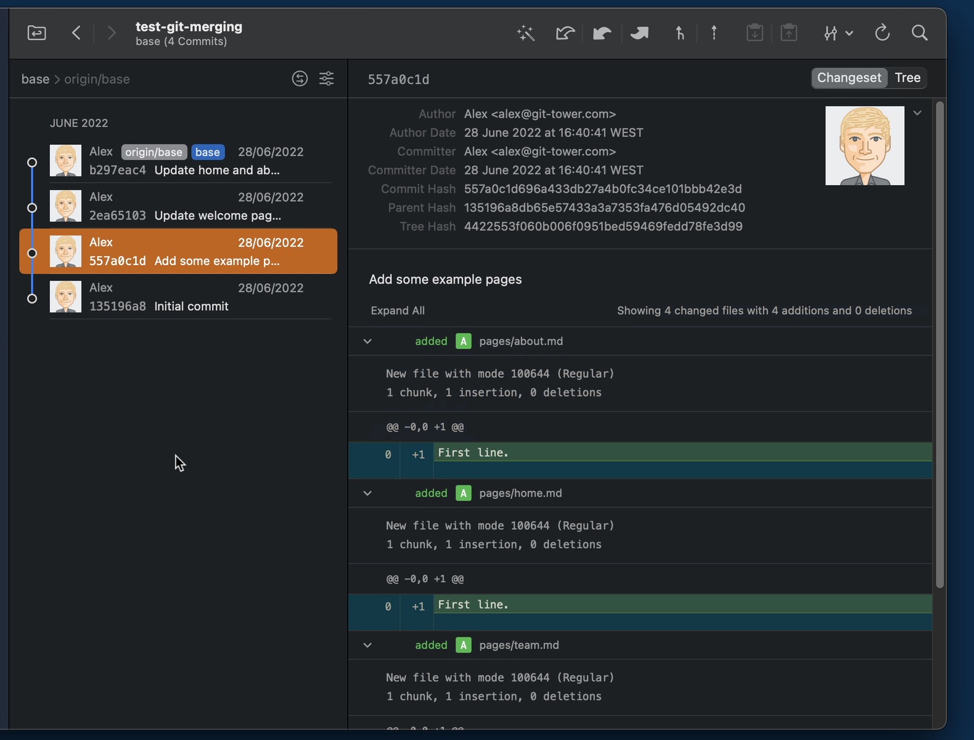Click Expand All files
Image resolution: width=974 pixels, height=740 pixels.
tap(398, 311)
